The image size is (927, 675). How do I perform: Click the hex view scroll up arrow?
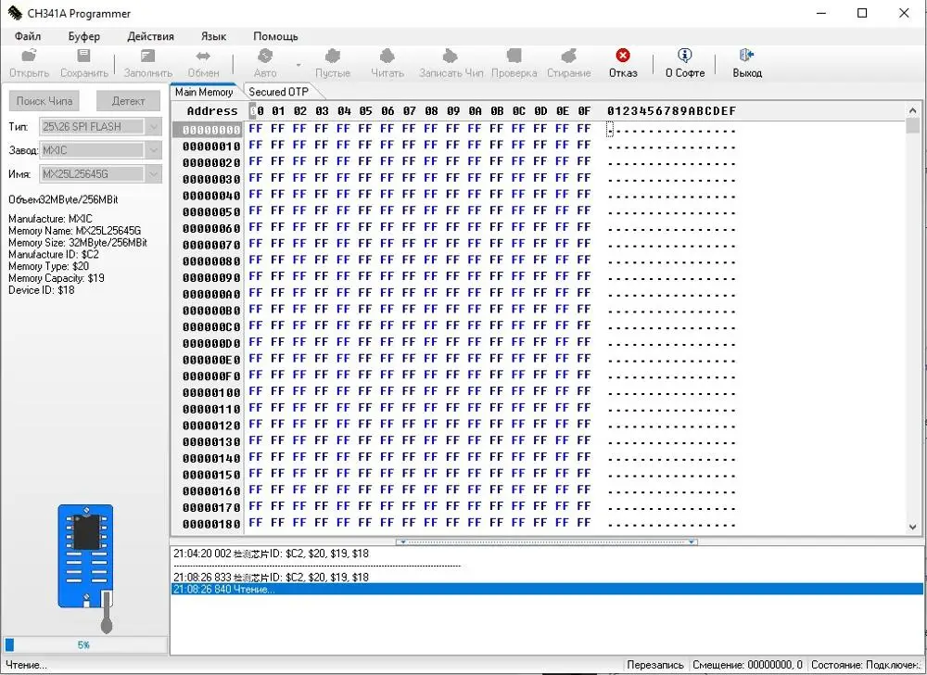(913, 110)
